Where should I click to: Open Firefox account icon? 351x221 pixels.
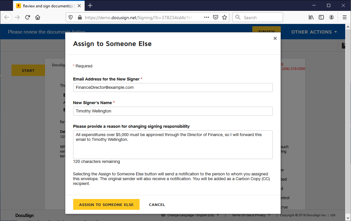(x=332, y=17)
